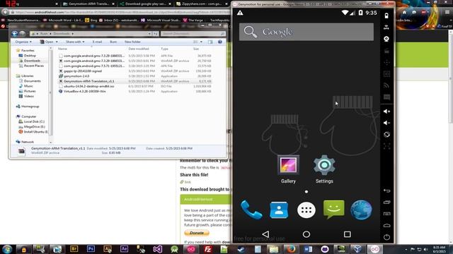Screen dimensions: 453x254
Task: Select the Genymotion-ARM-Translation_v1.1 file
Action: pyautogui.click(x=88, y=81)
